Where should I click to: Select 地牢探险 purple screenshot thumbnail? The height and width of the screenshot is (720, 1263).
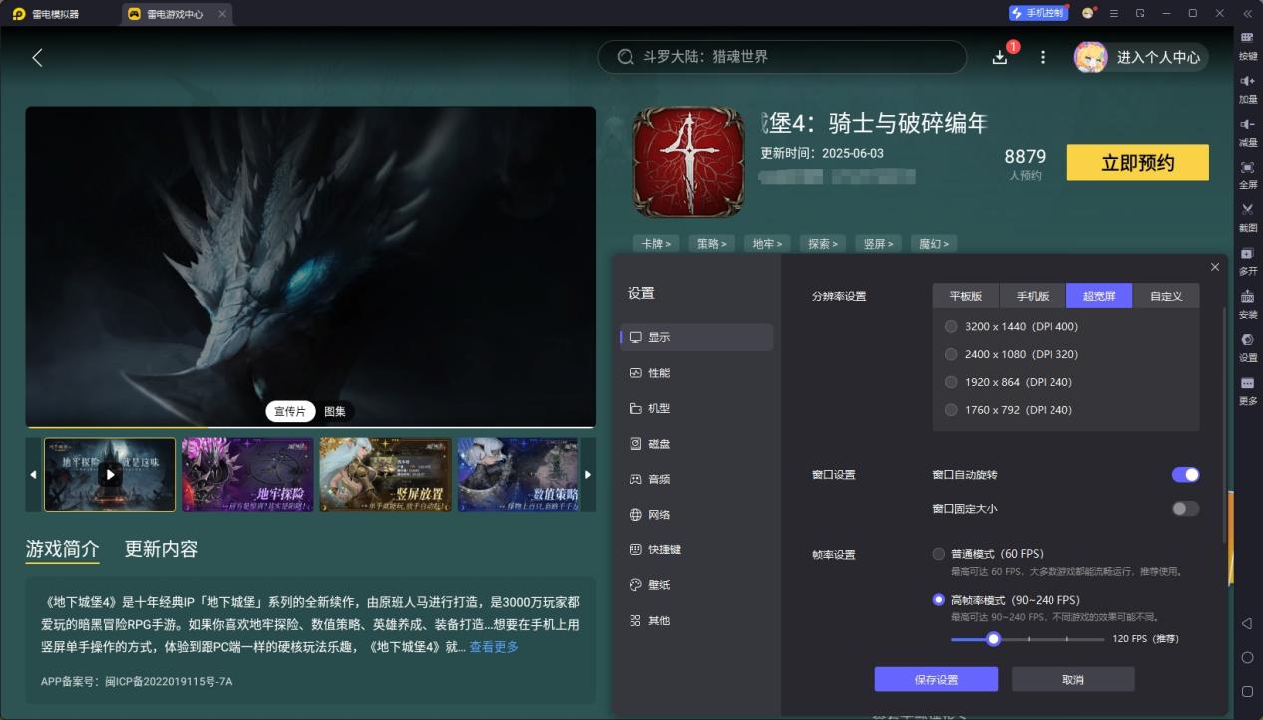pos(247,475)
